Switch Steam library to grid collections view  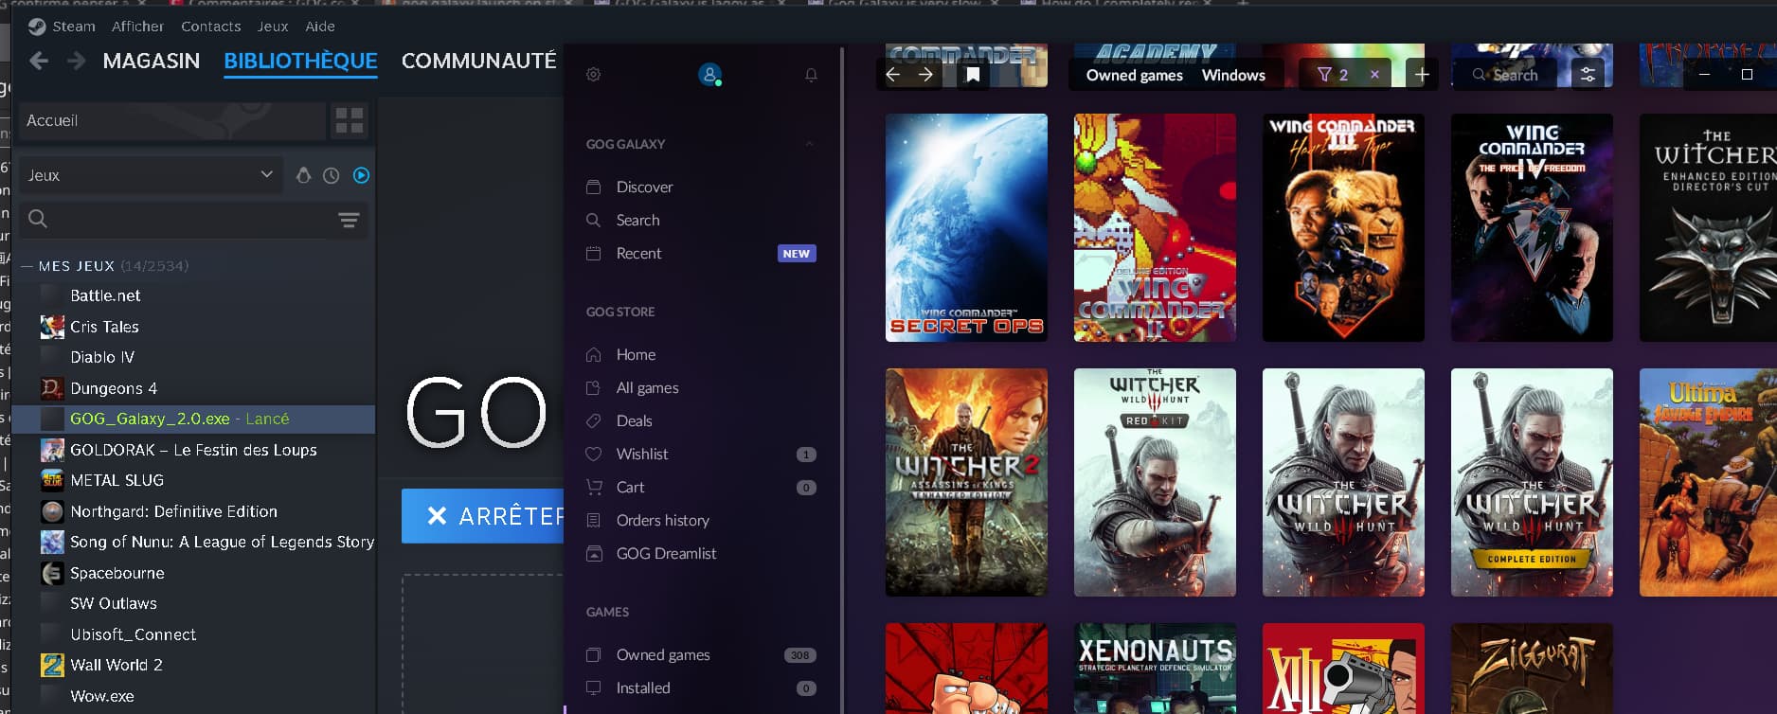[350, 120]
